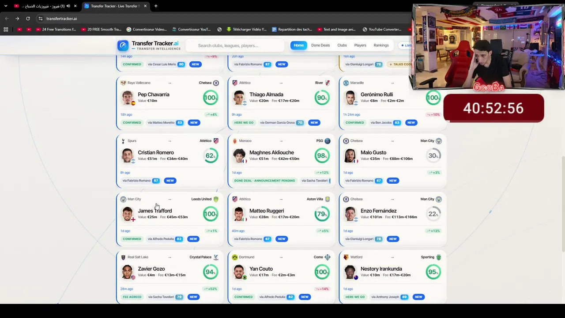This screenshot has width=565, height=318.
Task: Click the Aston Villa crest icon
Action: (x=328, y=199)
